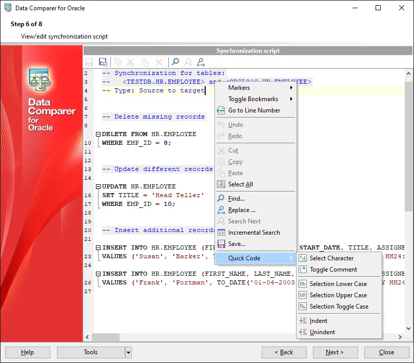Image resolution: width=414 pixels, height=363 pixels.
Task: Click the Save and check script toolbar icon
Action: click(x=103, y=62)
